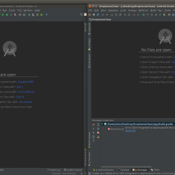The width and height of the screenshot is (175, 175).
Task: Click Redo arrow in DropSenseClean toolbar
Action: click(107, 15)
